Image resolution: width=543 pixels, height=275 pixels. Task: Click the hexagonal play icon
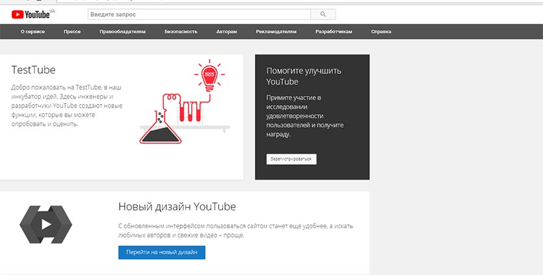coord(46,224)
